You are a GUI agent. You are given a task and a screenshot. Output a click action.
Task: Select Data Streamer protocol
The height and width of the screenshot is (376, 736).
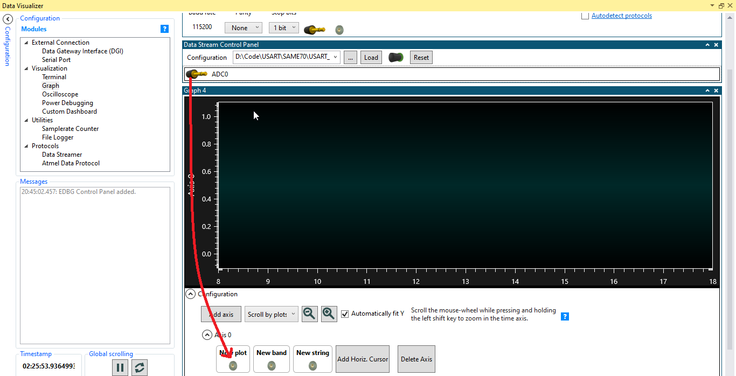pos(62,155)
